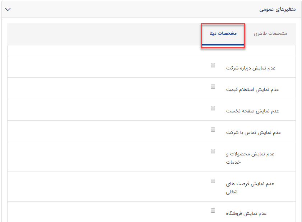This screenshot has height=222, width=302.
Task: Click the empty row above the first checkbox
Action: 151,51
